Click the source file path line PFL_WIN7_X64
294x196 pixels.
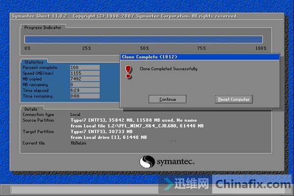[137, 126]
